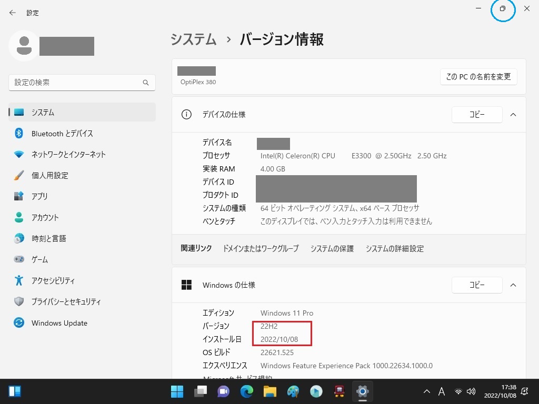Open the user account profile picture
The width and height of the screenshot is (539, 404).
(x=24, y=46)
